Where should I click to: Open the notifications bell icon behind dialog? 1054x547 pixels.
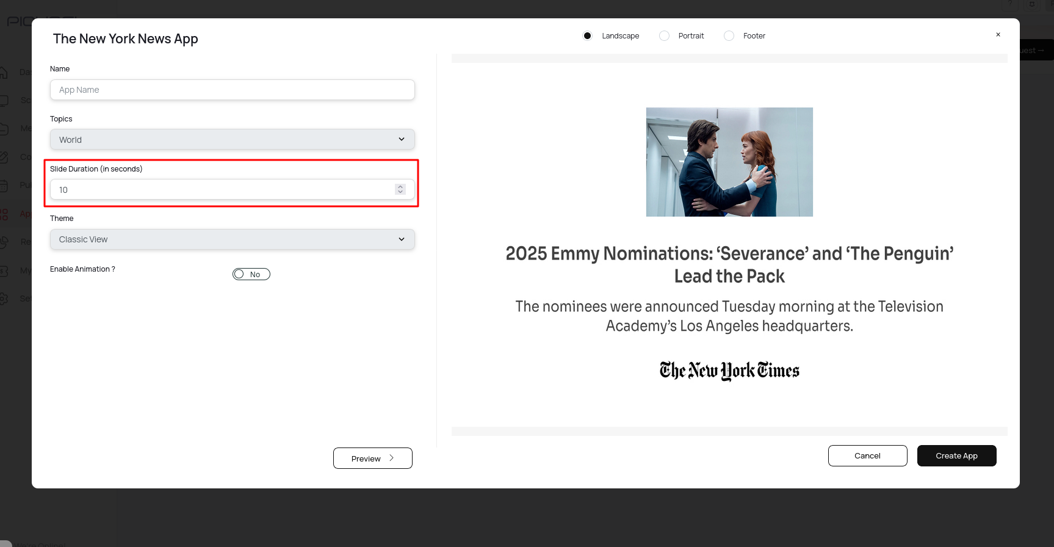(x=1032, y=4)
